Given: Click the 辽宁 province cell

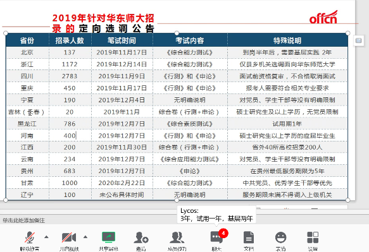Looking at the screenshot, I should (27, 195).
